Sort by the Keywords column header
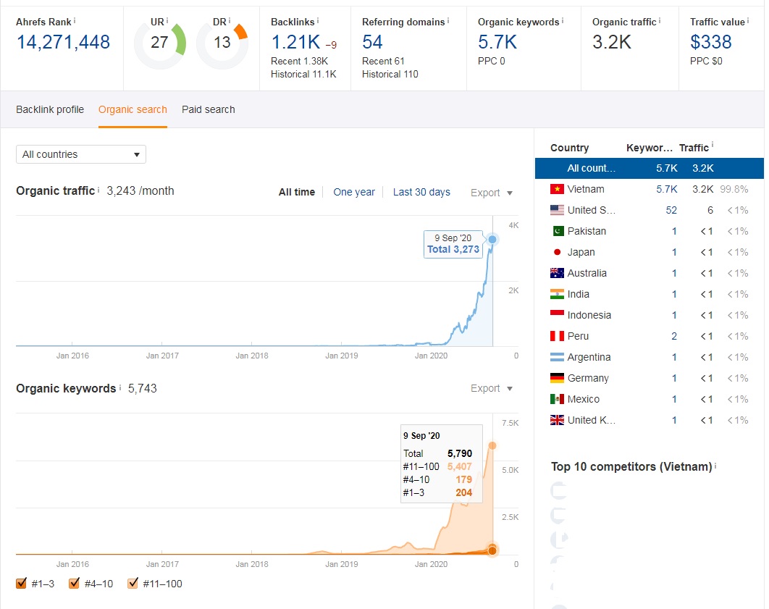 (650, 148)
